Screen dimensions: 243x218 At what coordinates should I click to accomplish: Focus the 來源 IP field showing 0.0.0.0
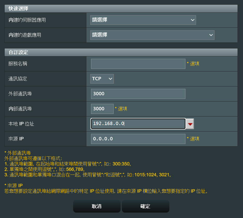tap(138, 139)
